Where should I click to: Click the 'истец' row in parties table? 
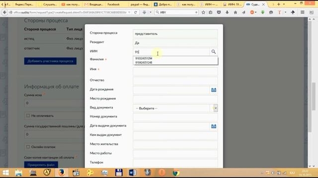[x=54, y=39]
